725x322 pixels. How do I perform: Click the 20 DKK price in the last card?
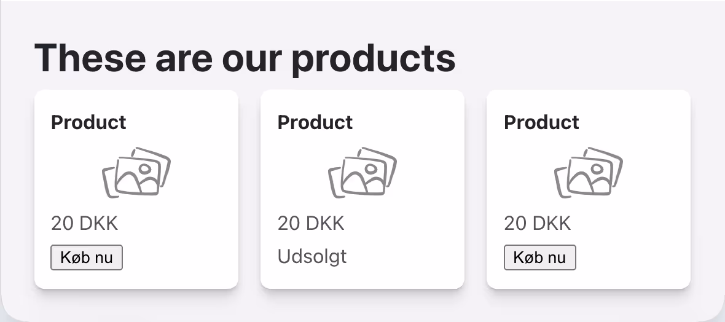[x=537, y=223]
